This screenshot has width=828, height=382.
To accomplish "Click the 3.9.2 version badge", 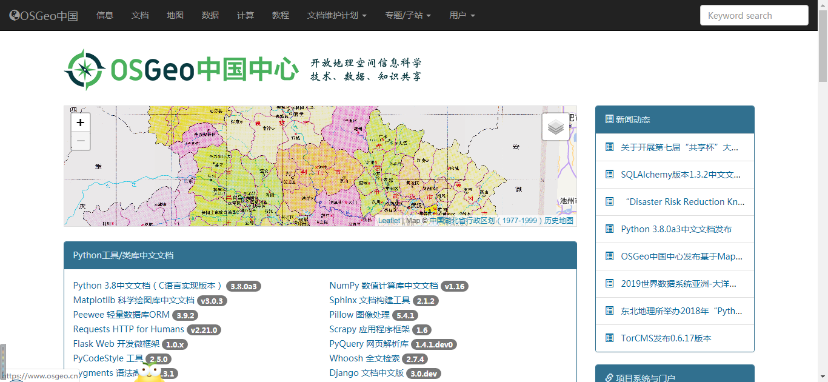I will [x=185, y=315].
